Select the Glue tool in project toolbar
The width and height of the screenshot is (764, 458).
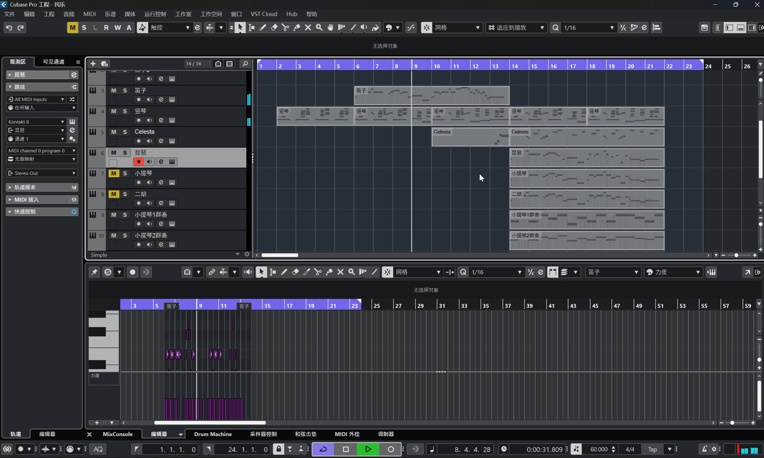[x=297, y=28]
